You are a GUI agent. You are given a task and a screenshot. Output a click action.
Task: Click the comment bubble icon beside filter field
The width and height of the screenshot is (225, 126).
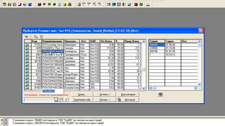coord(61,99)
